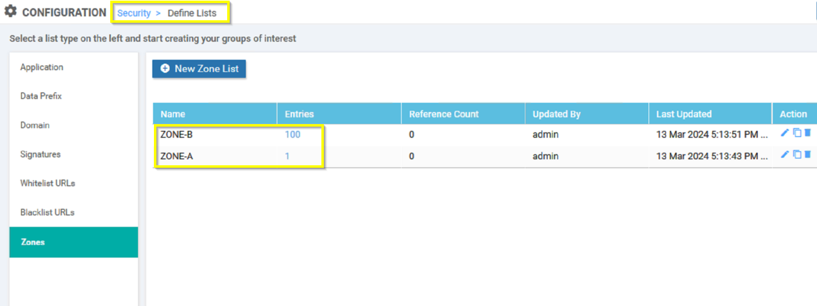Viewport: 817px width, 306px height.
Task: Click the ZONE-A last updated timestamp
Action: click(712, 156)
